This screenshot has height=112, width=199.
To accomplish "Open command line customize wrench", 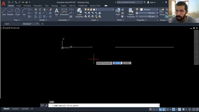I will [x=46, y=105].
